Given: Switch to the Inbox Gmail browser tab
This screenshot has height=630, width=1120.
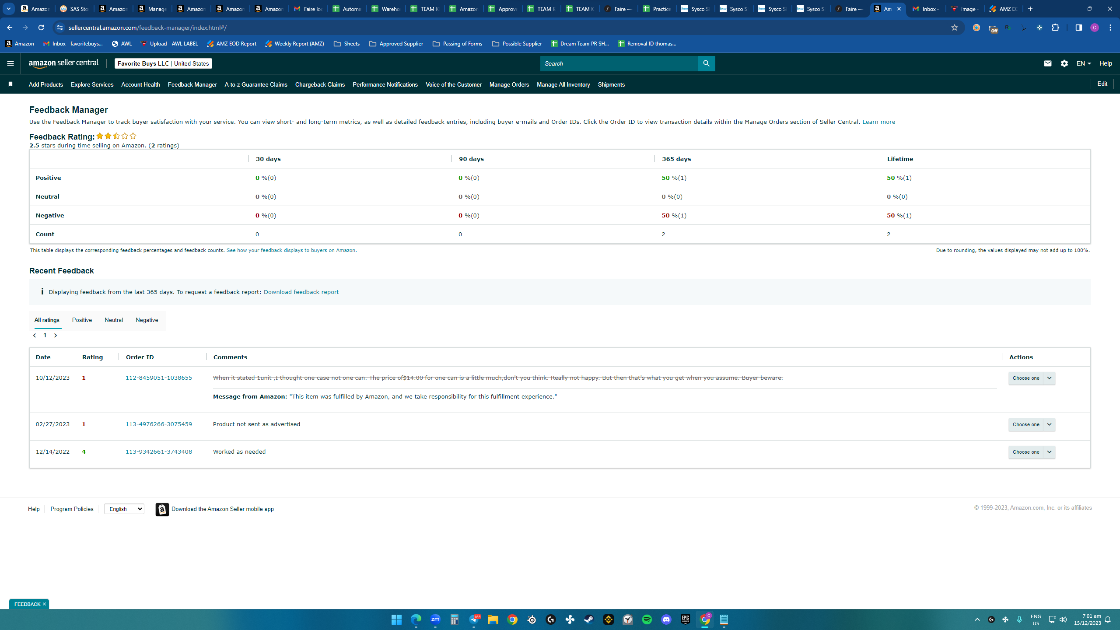Looking at the screenshot, I should point(926,9).
